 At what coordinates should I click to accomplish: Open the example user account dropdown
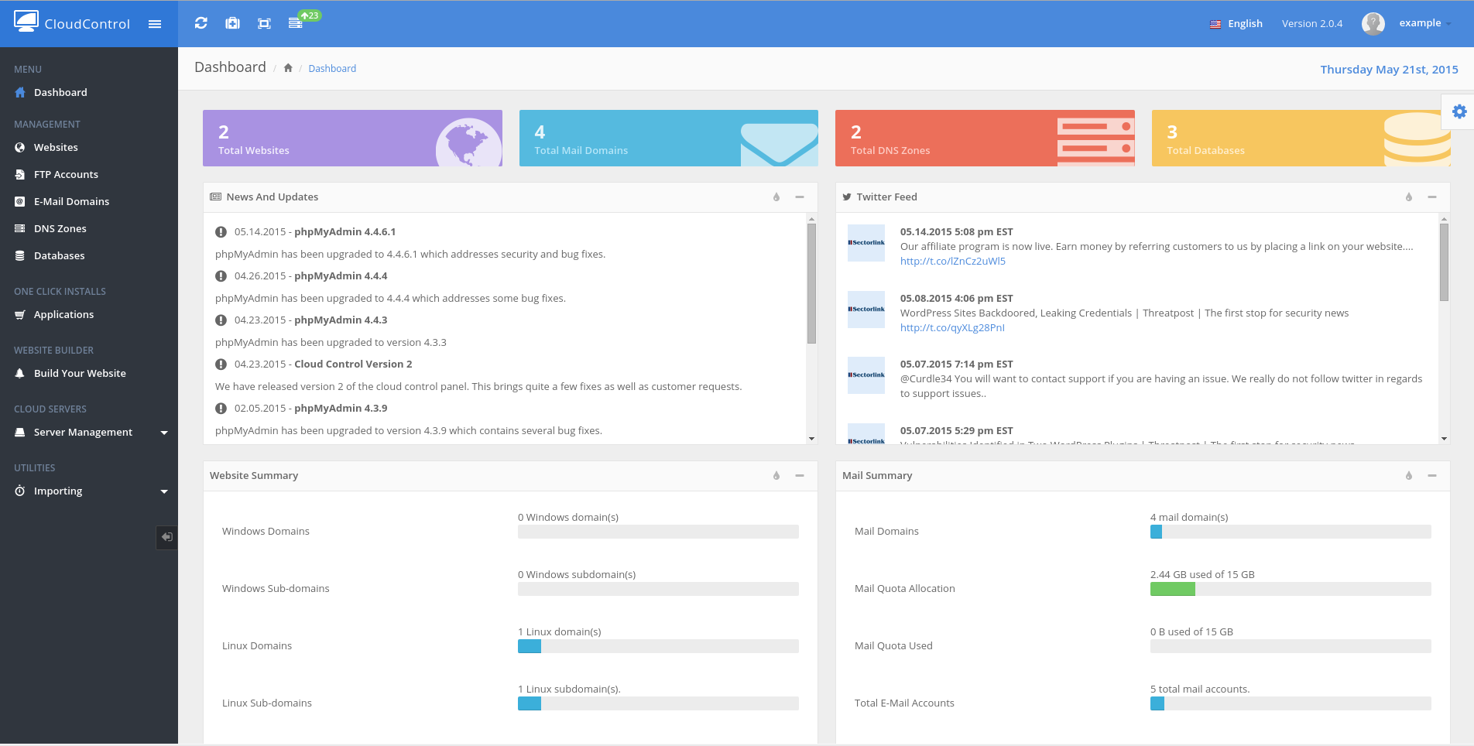pyautogui.click(x=1424, y=23)
